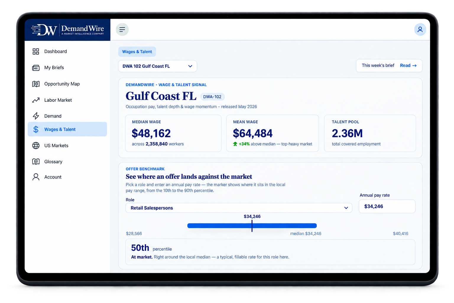Click the DemandWire logo
The image size is (454, 303).
pos(68,30)
